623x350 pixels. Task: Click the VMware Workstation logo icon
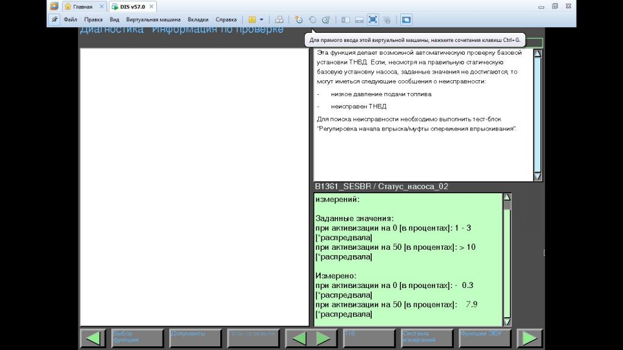coord(54,6)
